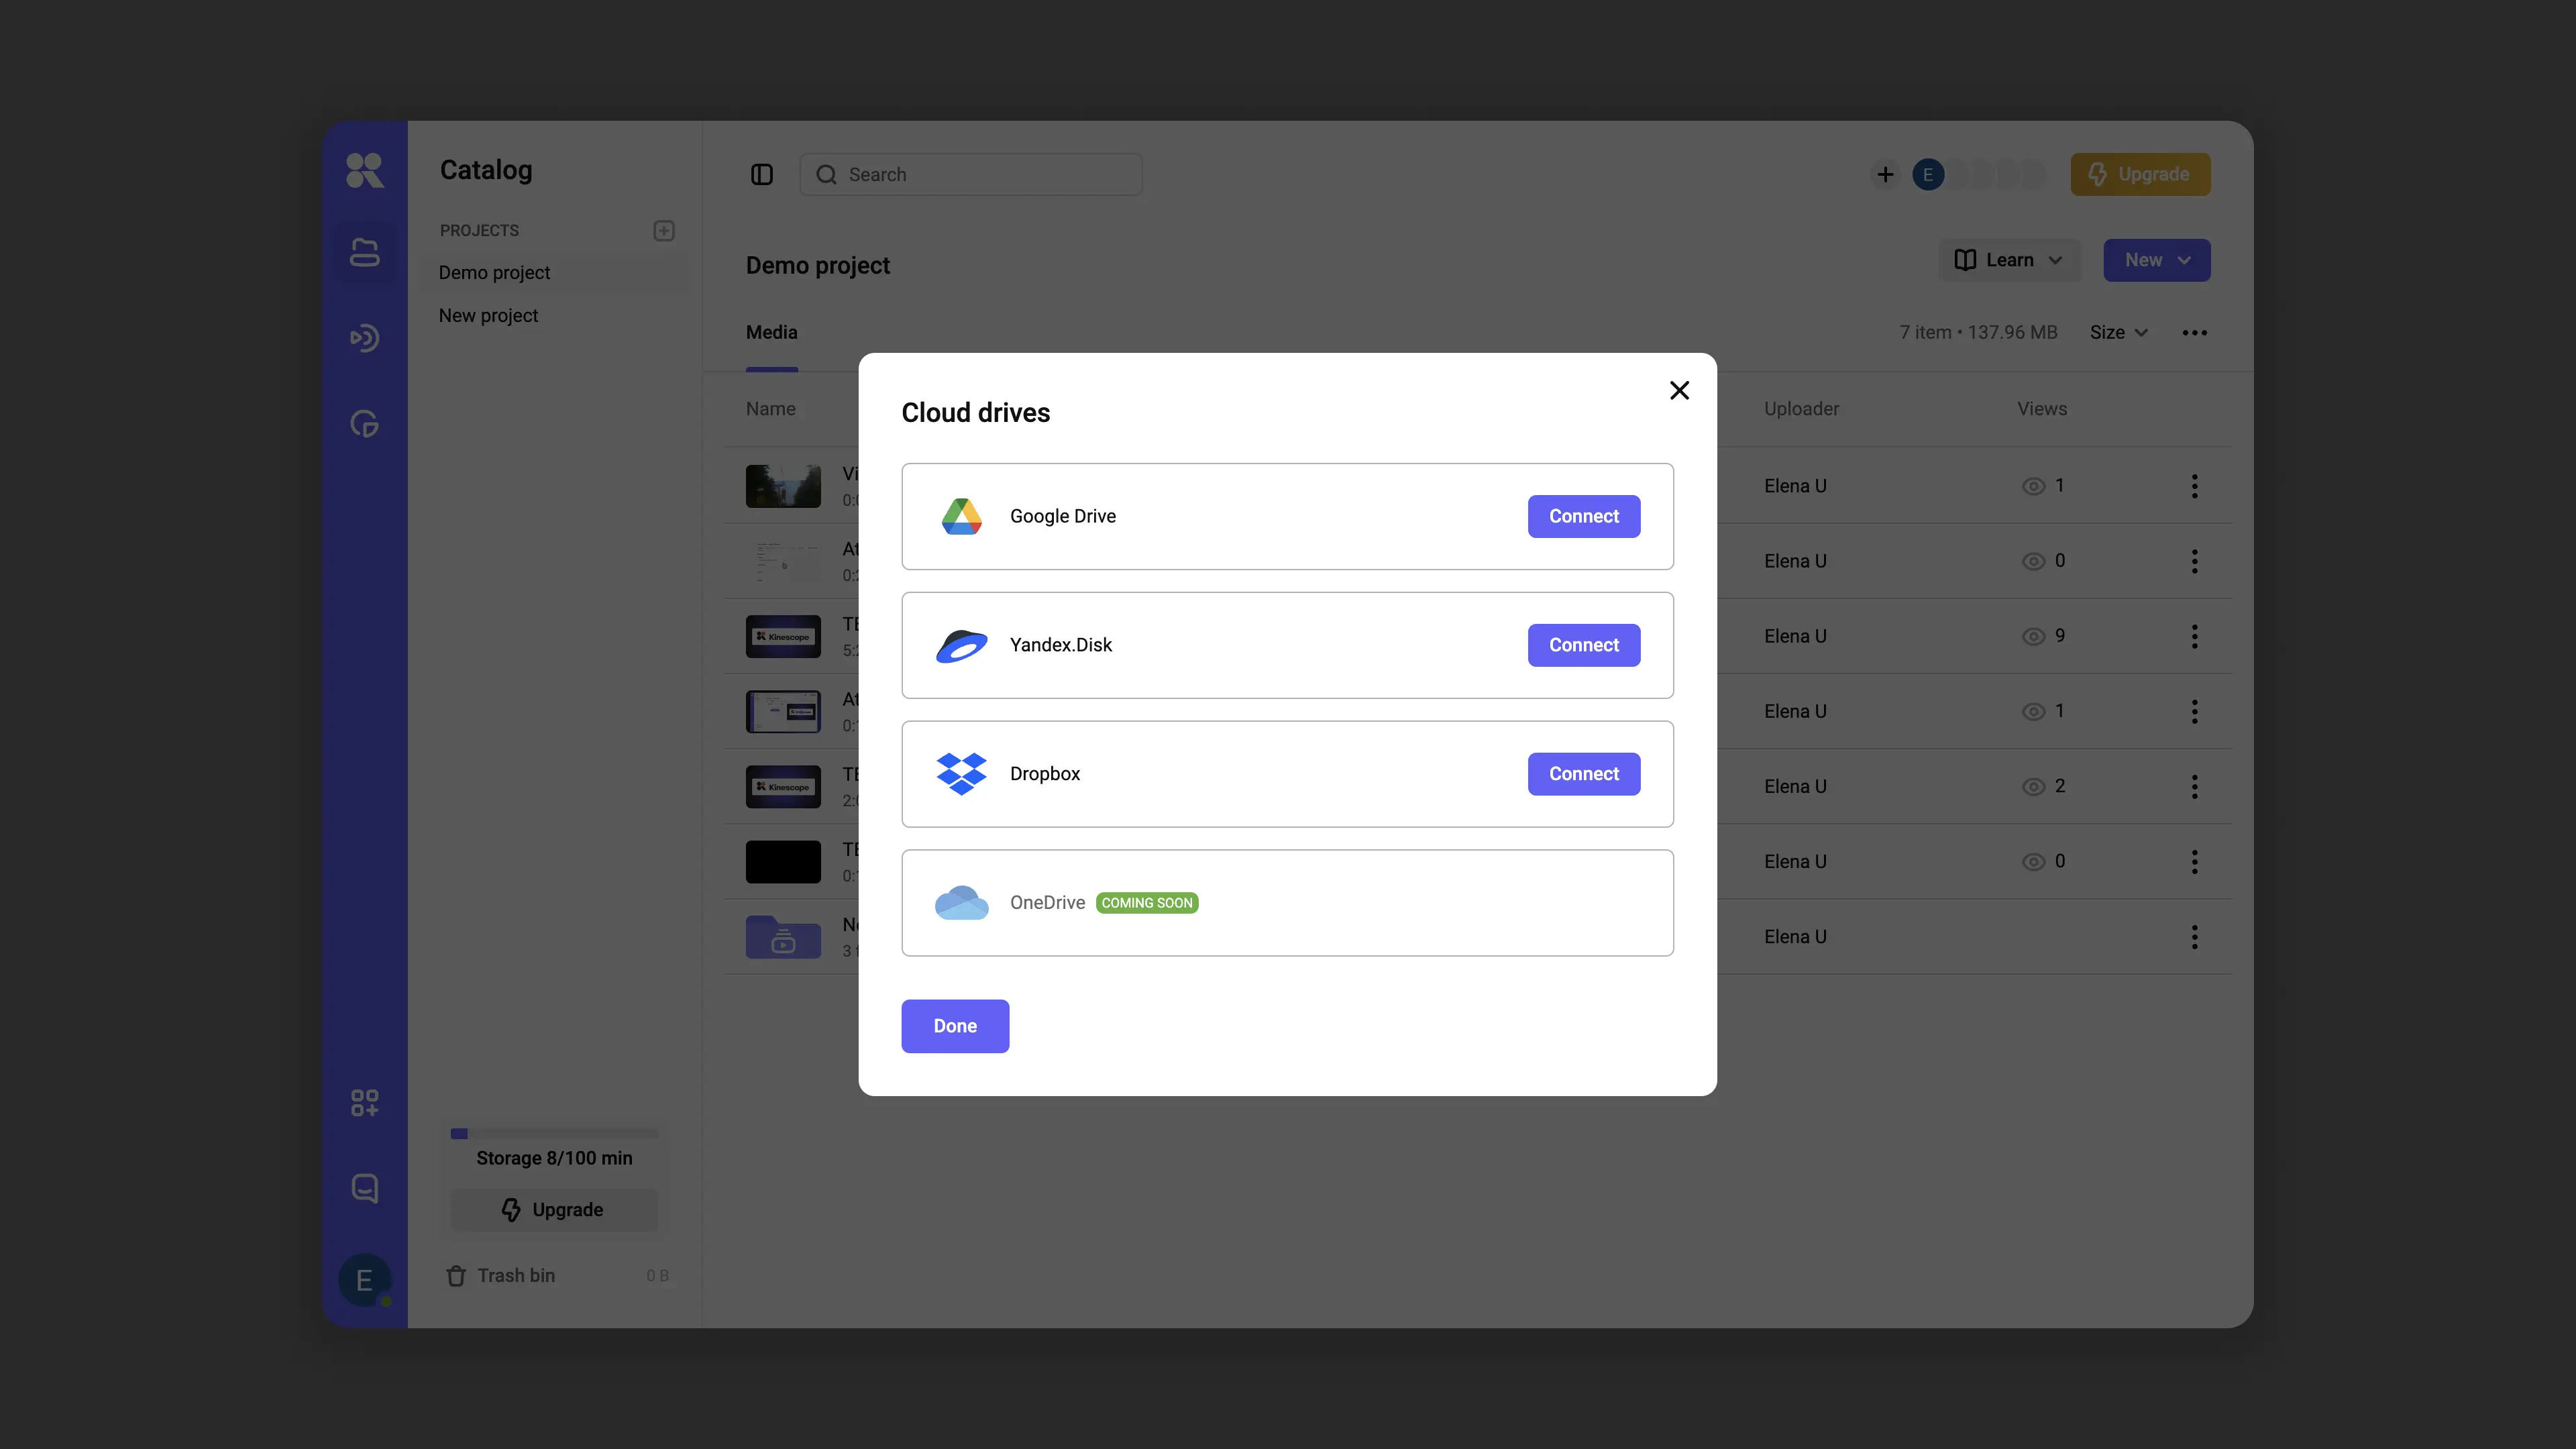
Task: Connect Dropbox account
Action: click(x=1583, y=774)
